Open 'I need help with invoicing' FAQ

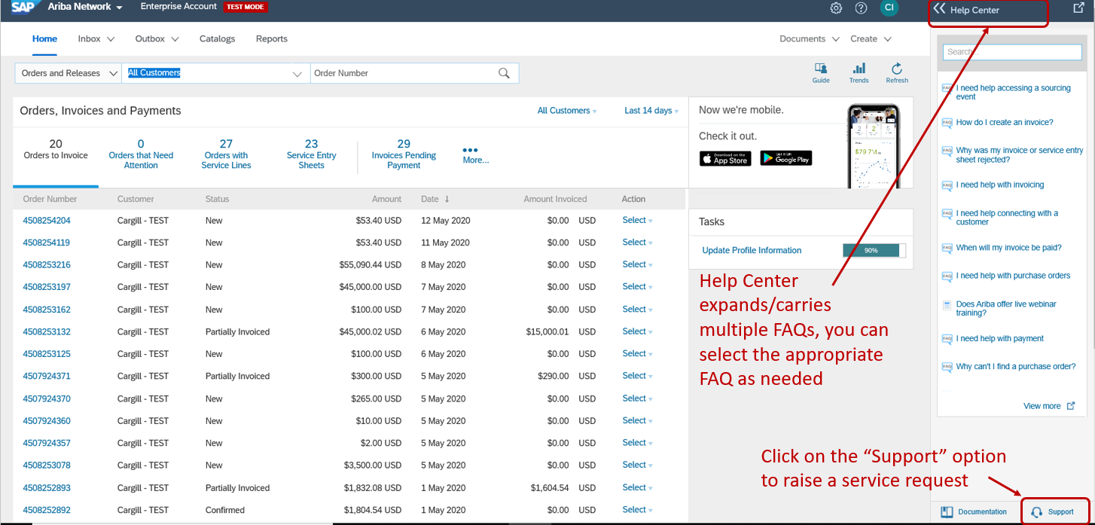[x=1000, y=185]
